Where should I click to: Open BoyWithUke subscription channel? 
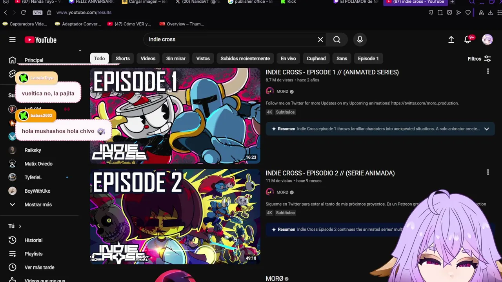(x=37, y=191)
